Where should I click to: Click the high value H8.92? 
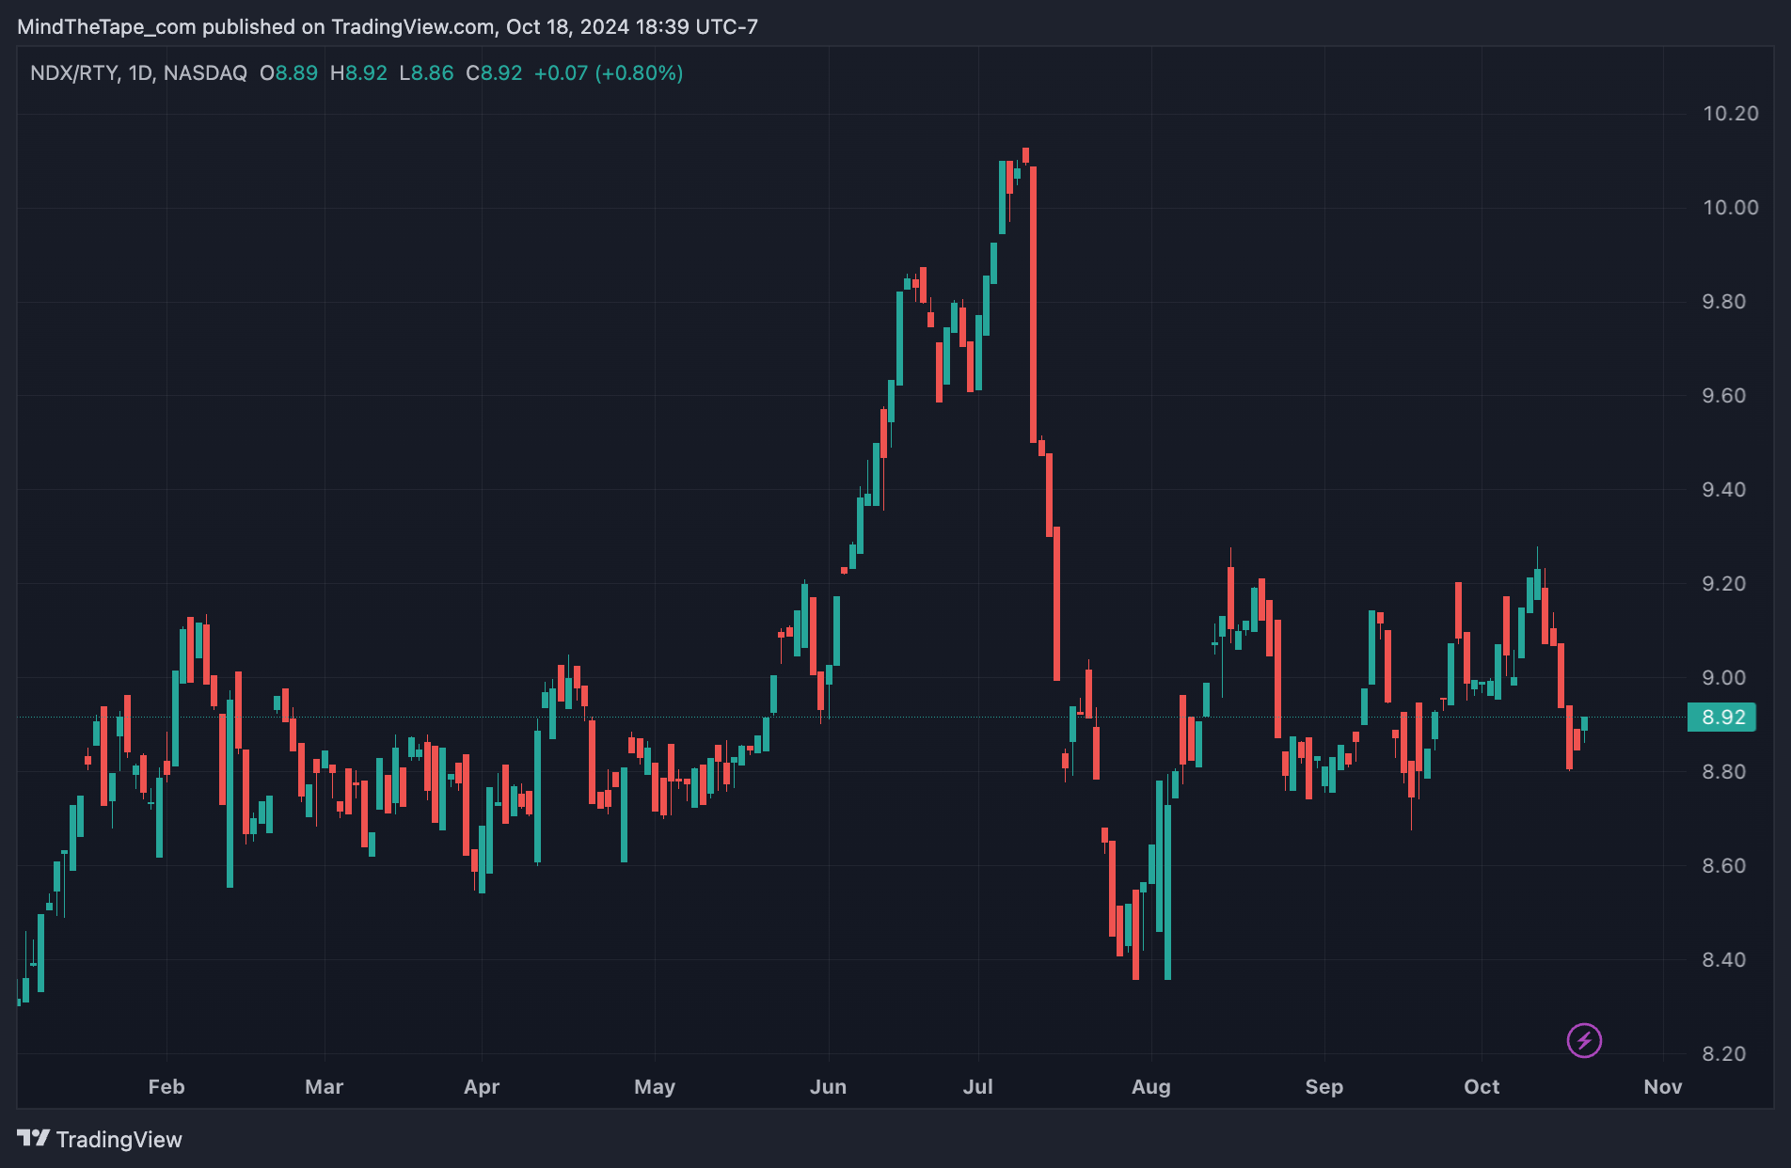(358, 73)
